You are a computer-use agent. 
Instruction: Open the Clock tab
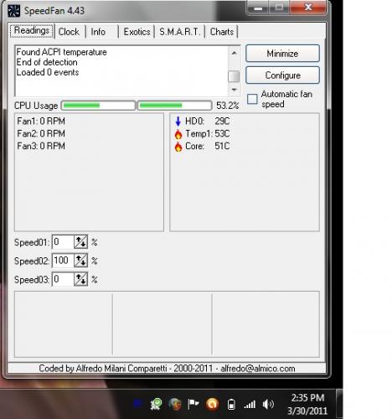point(69,32)
